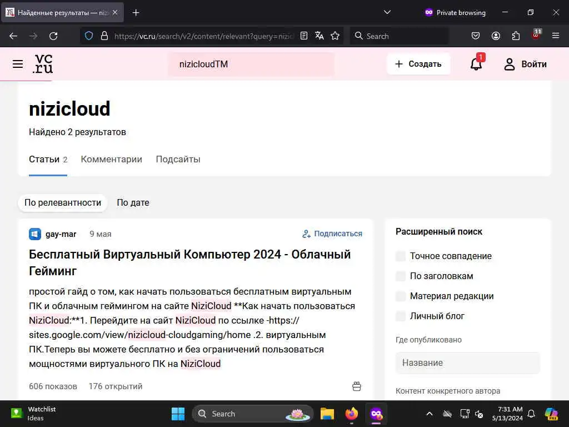569x427 pixels.
Task: Click the extension with badge 11
Action: click(x=536, y=35)
